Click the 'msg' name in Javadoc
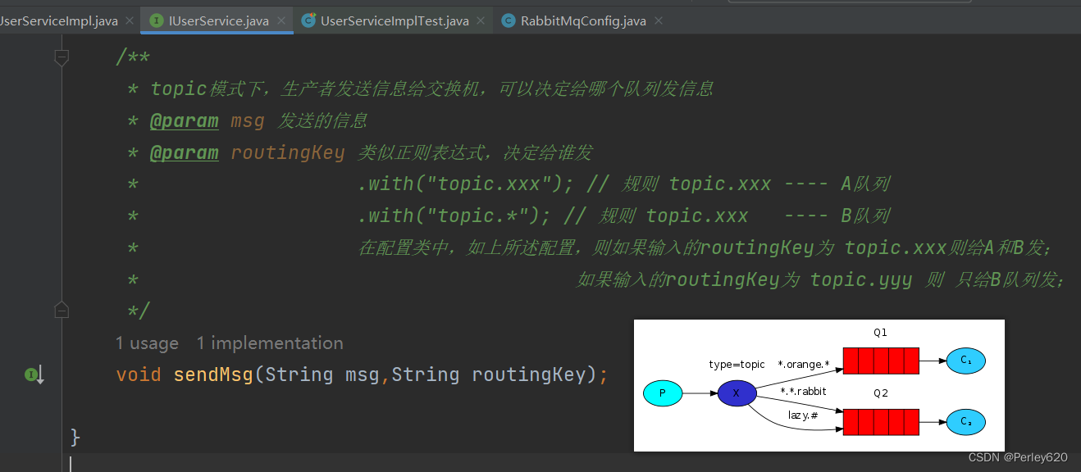This screenshot has height=472, width=1081. click(x=248, y=121)
